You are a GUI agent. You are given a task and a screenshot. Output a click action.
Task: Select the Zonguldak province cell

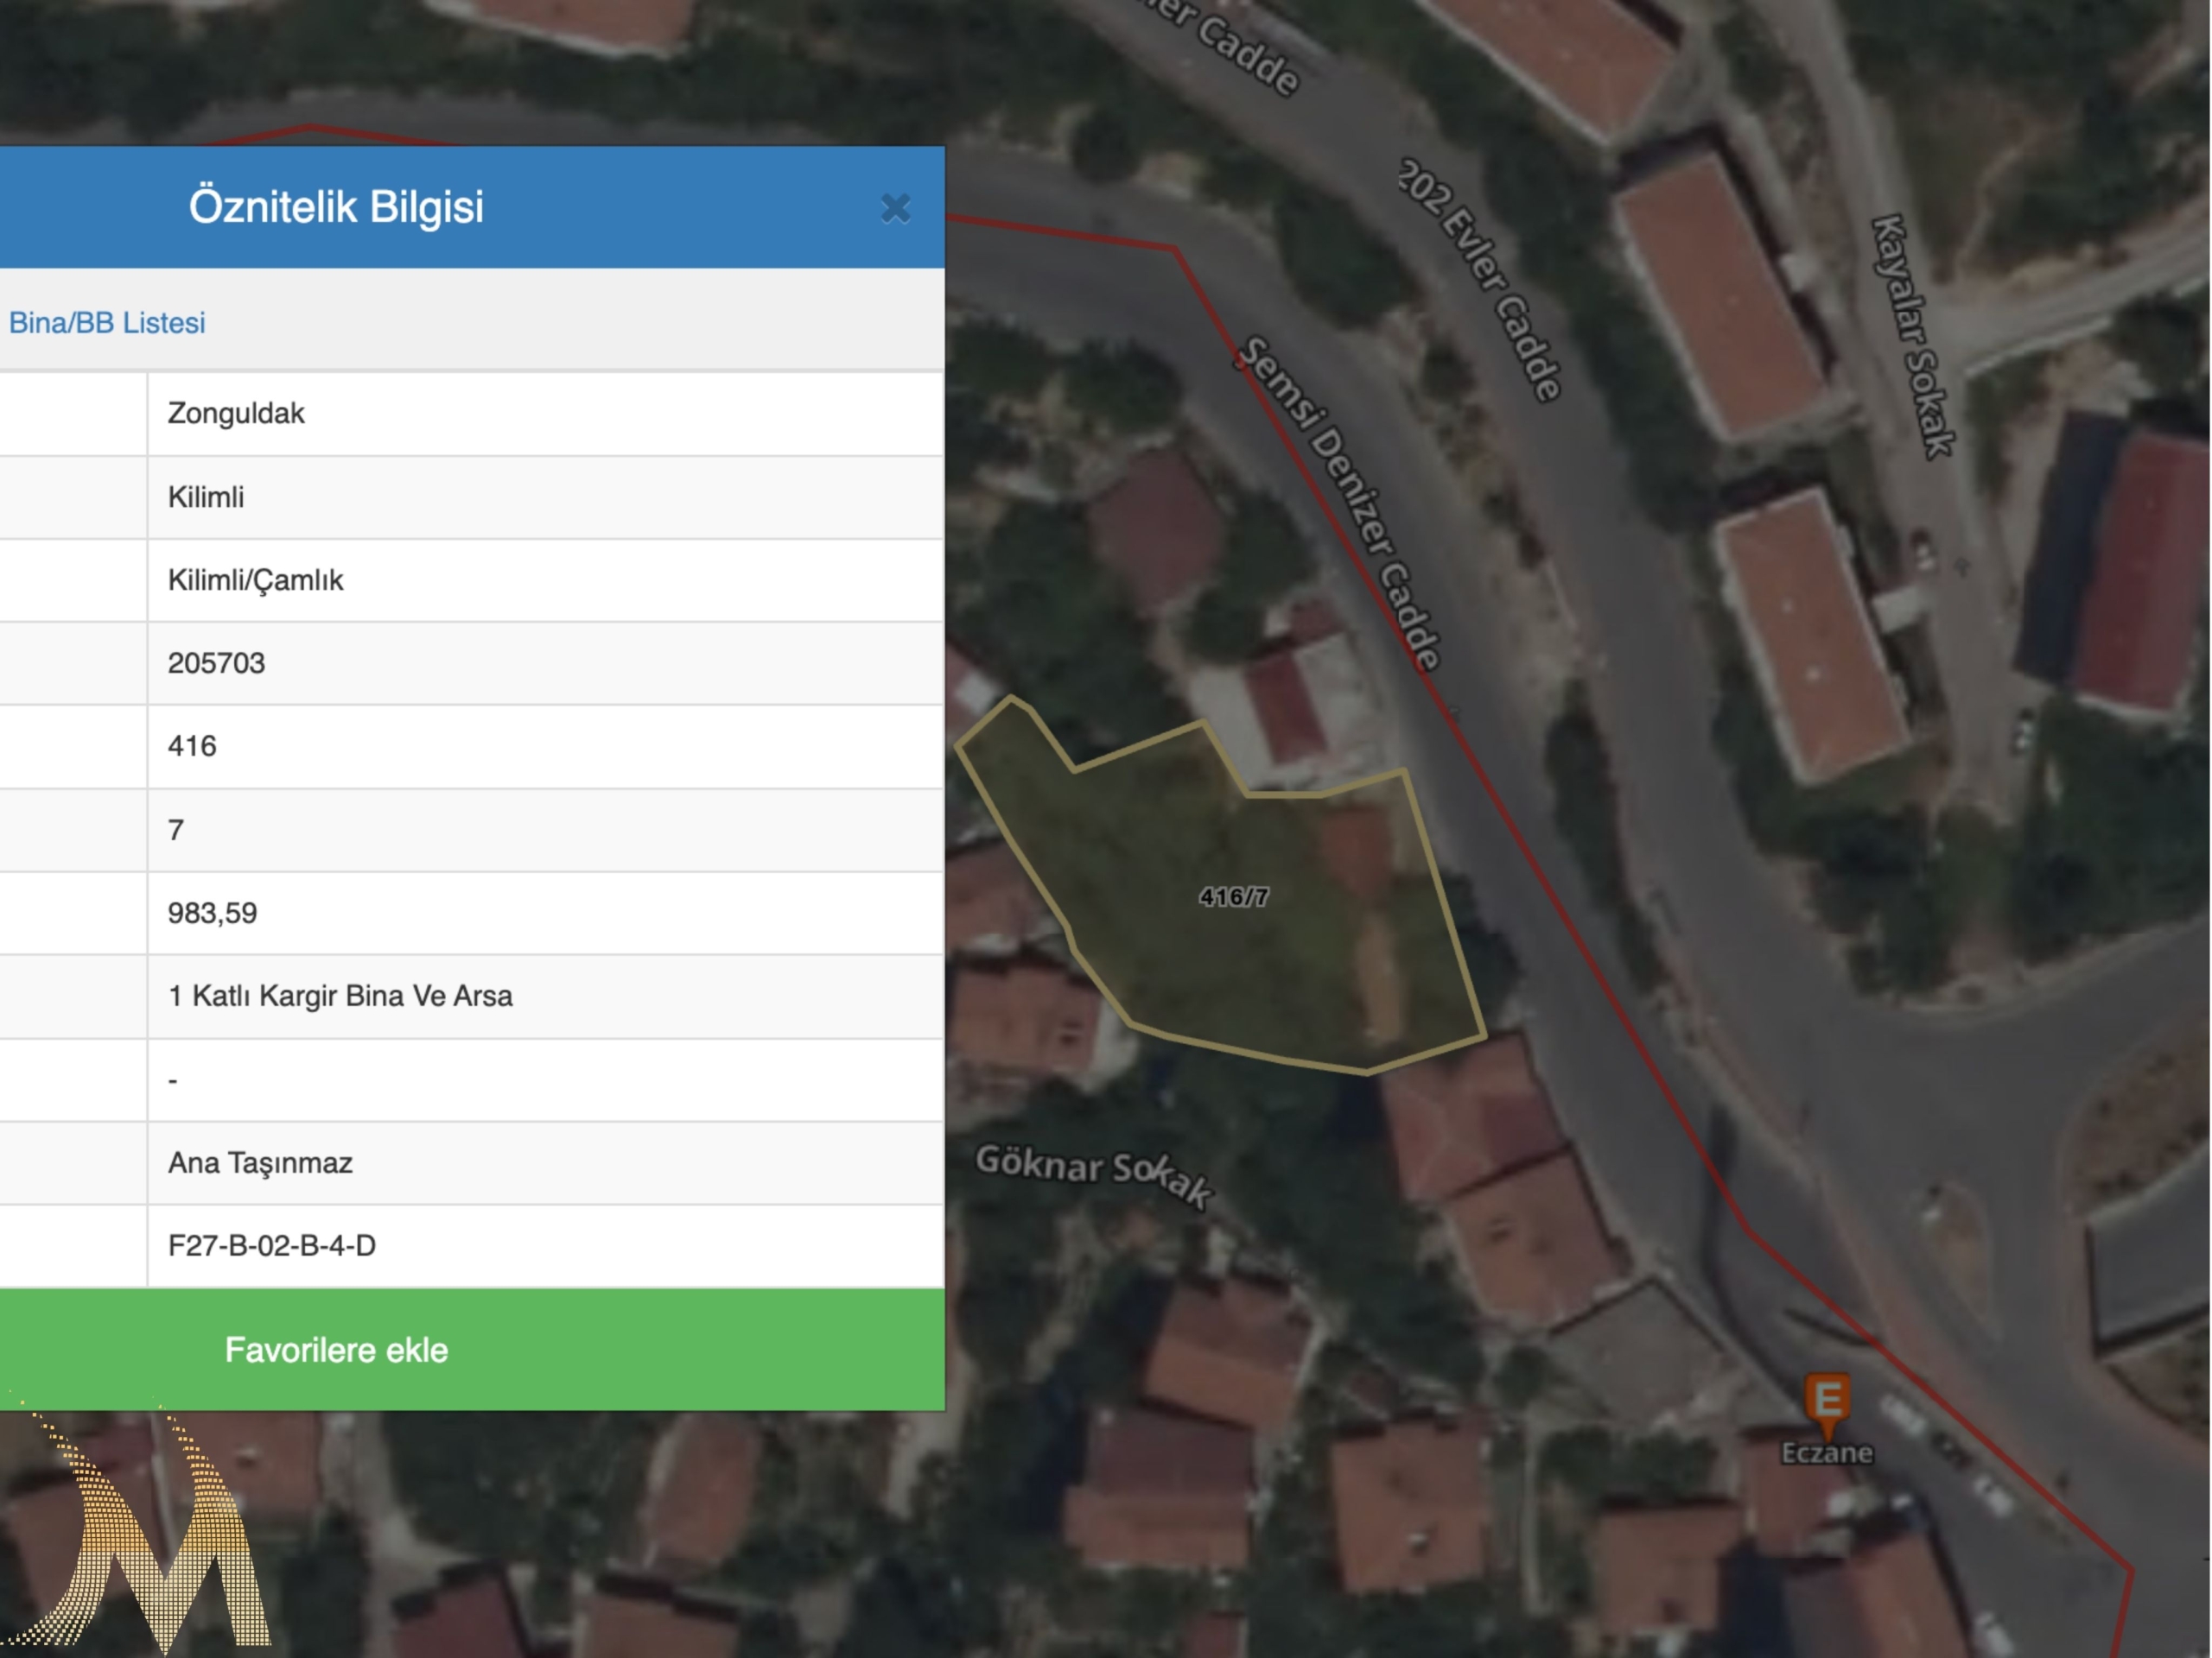236,414
